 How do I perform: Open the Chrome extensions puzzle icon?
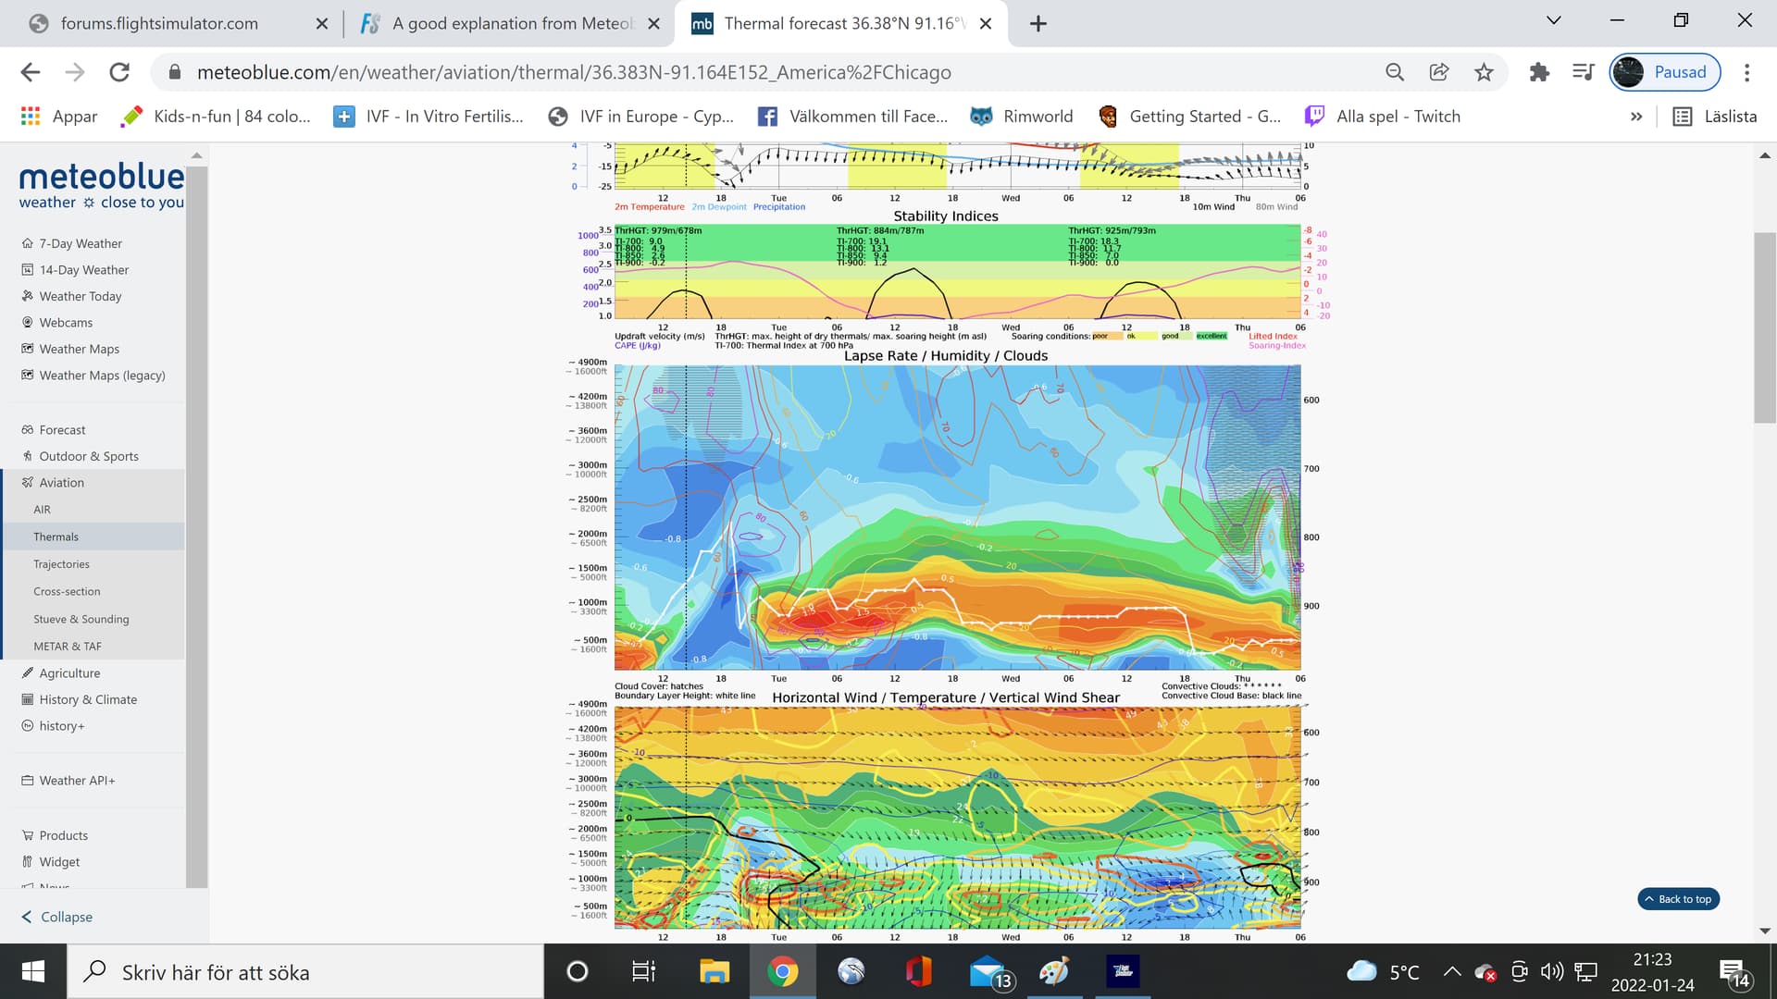point(1539,71)
